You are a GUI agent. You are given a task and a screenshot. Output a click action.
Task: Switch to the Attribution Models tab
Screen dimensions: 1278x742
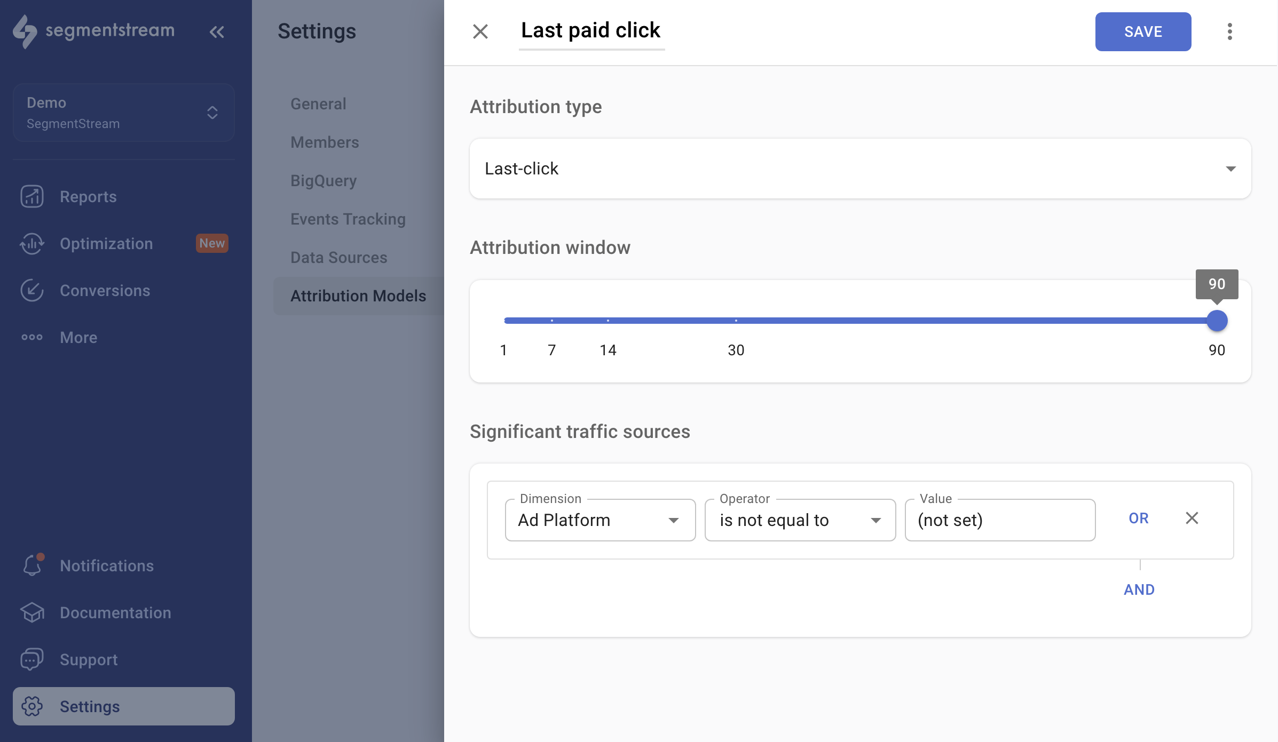tap(358, 296)
